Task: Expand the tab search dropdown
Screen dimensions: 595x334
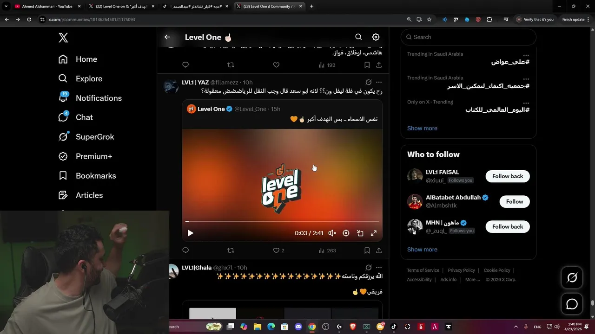Action: pos(6,6)
